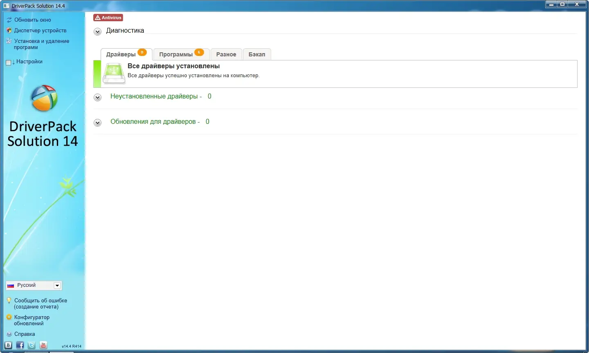589x353 pixels.
Task: Click the orange counter badge on the Драйверы tab
Action: (x=142, y=52)
